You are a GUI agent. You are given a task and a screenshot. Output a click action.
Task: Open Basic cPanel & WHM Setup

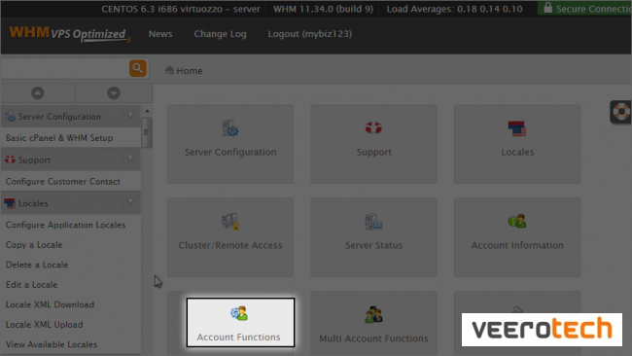coord(59,138)
